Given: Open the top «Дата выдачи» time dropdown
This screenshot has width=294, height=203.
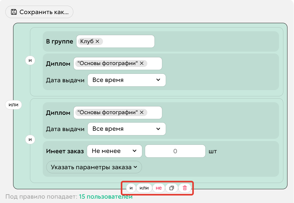Looking at the screenshot, I should coord(126,80).
